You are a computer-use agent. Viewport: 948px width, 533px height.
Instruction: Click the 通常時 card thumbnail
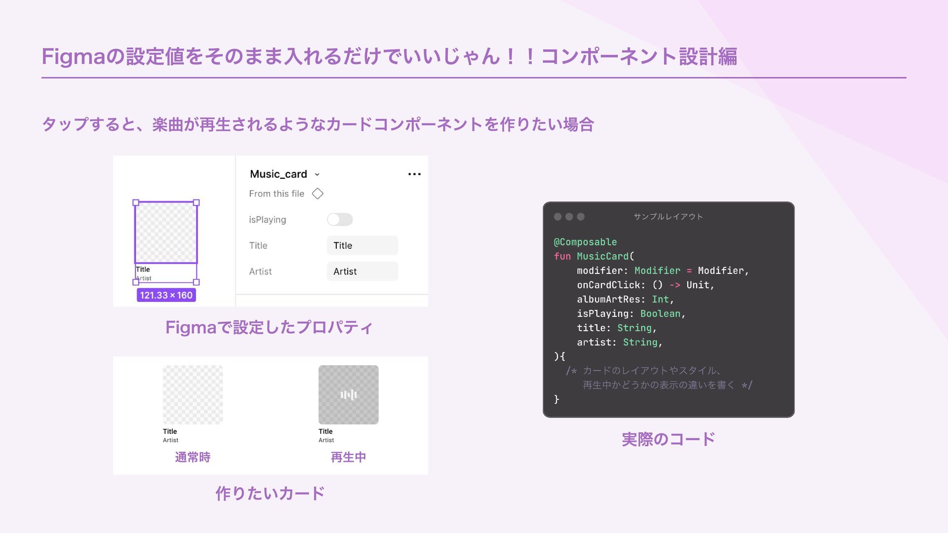coord(193,395)
